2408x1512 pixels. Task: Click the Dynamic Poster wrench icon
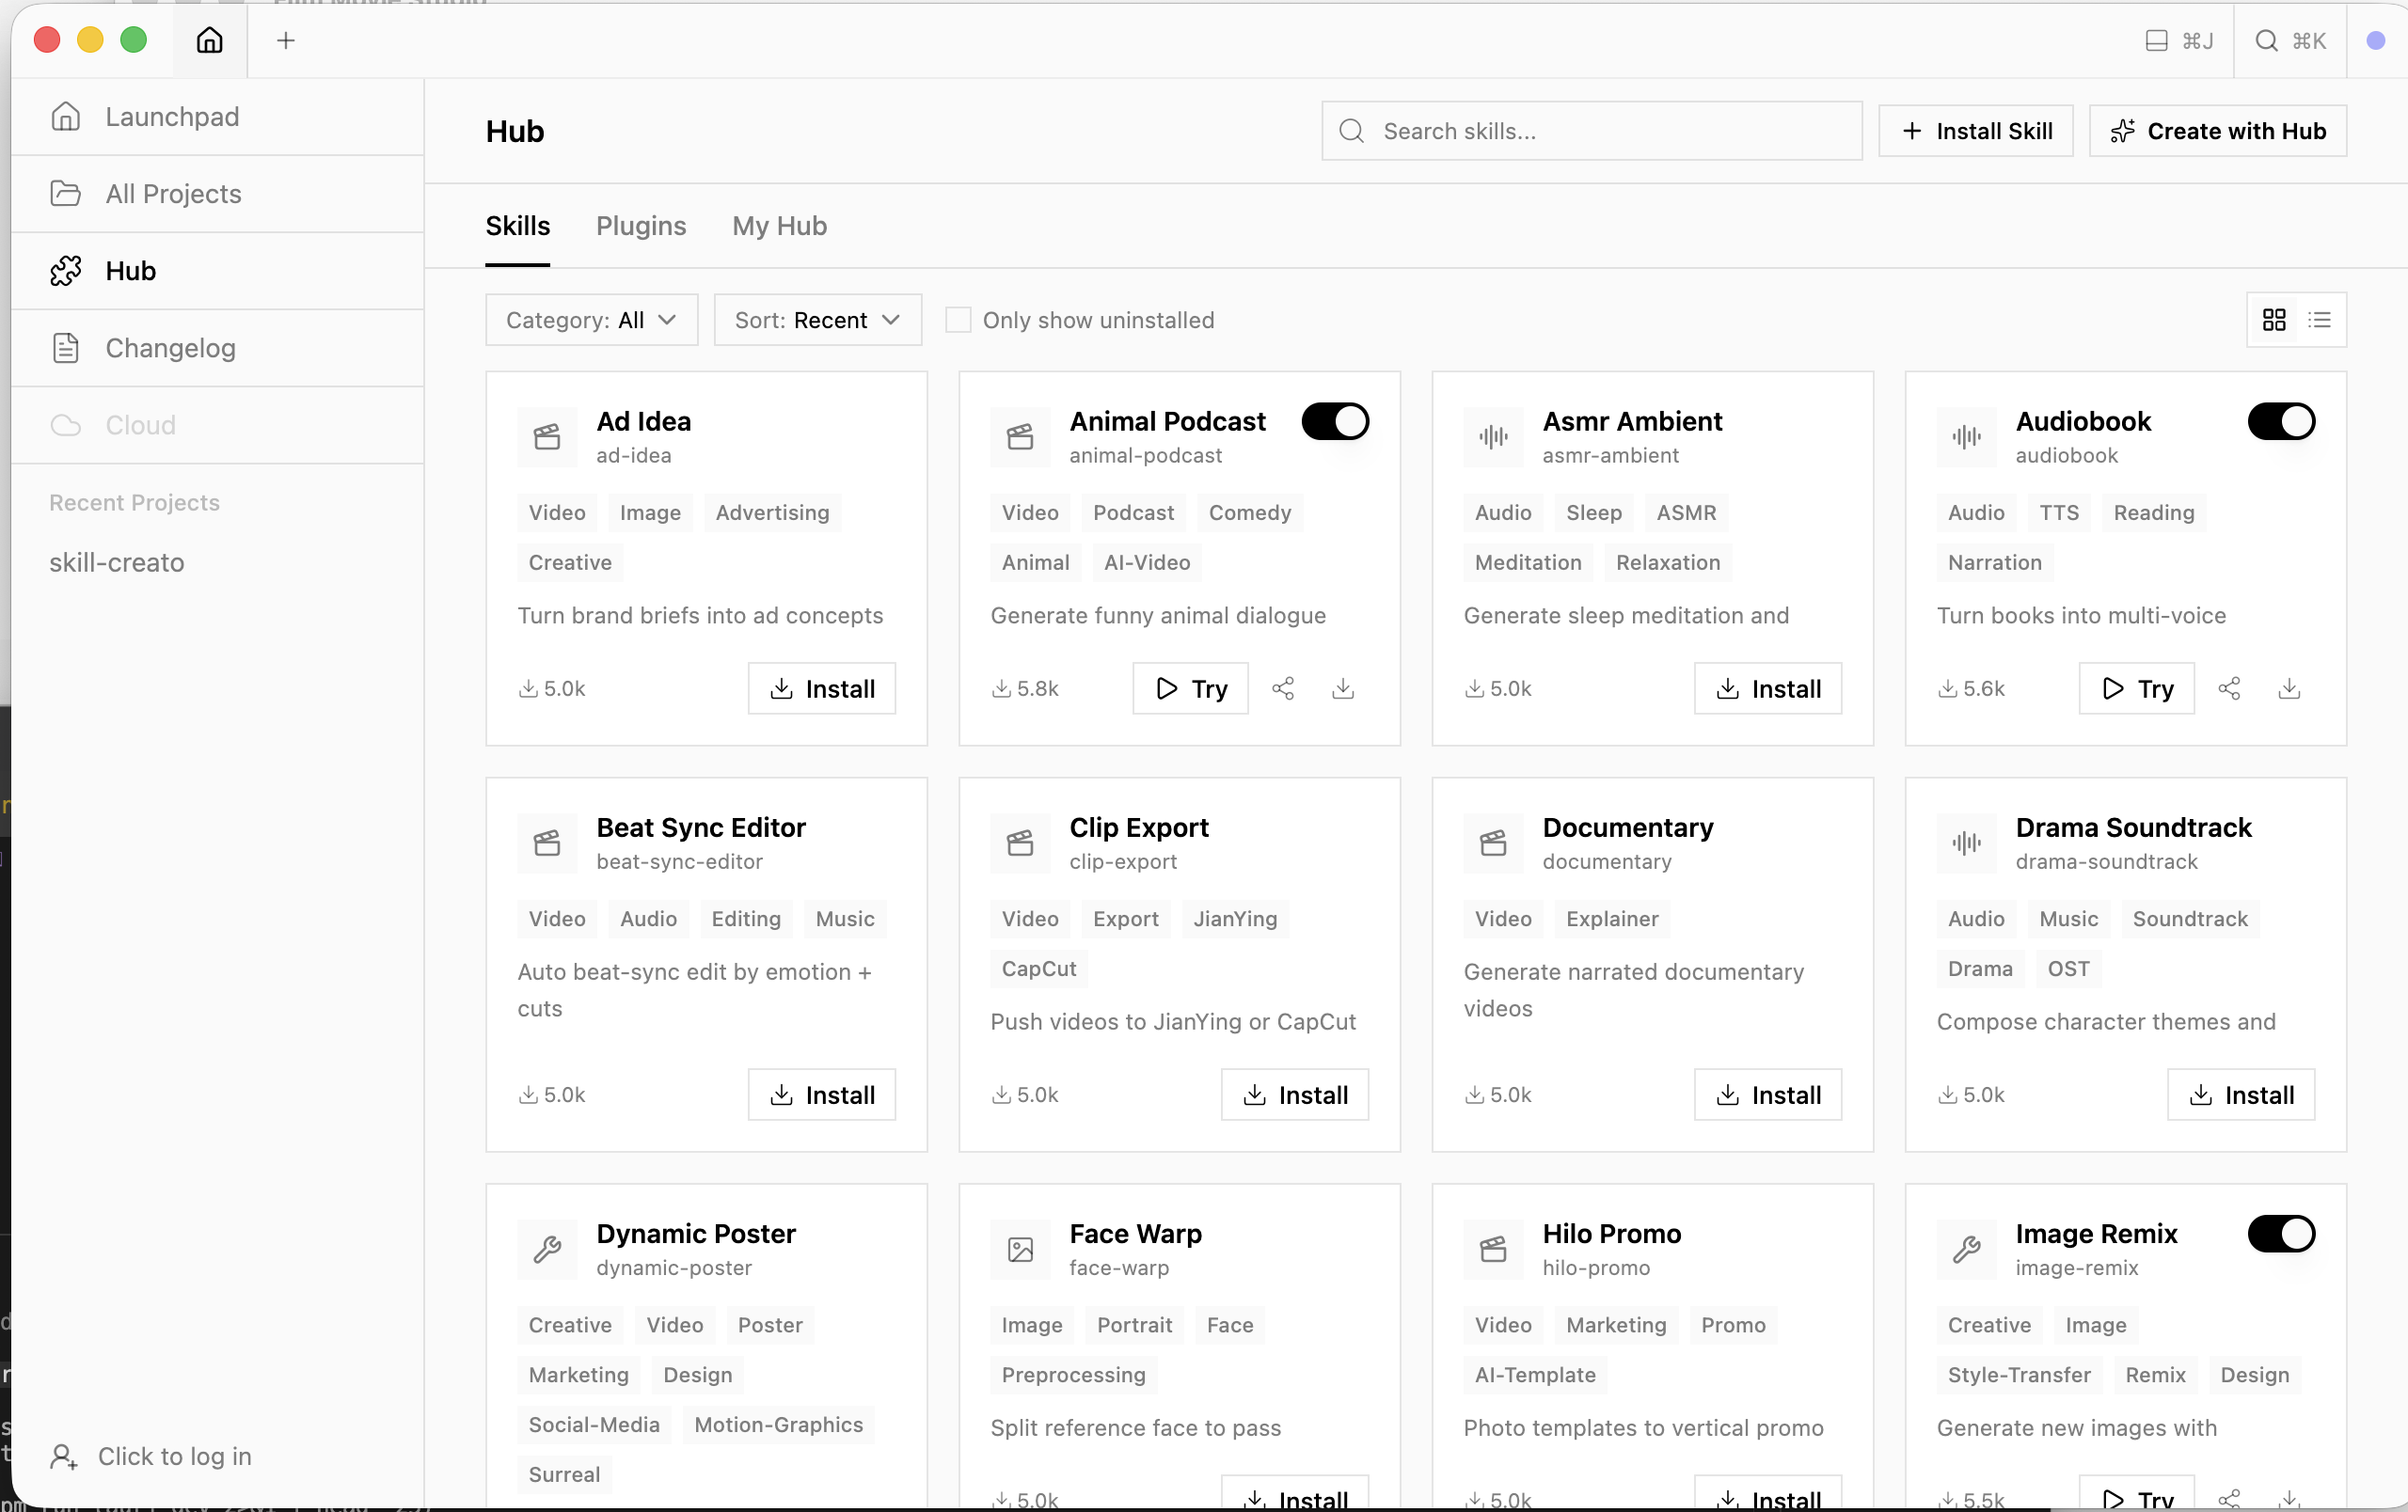[x=547, y=1249]
